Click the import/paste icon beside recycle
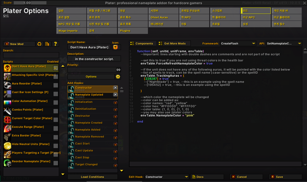 pos(47,44)
